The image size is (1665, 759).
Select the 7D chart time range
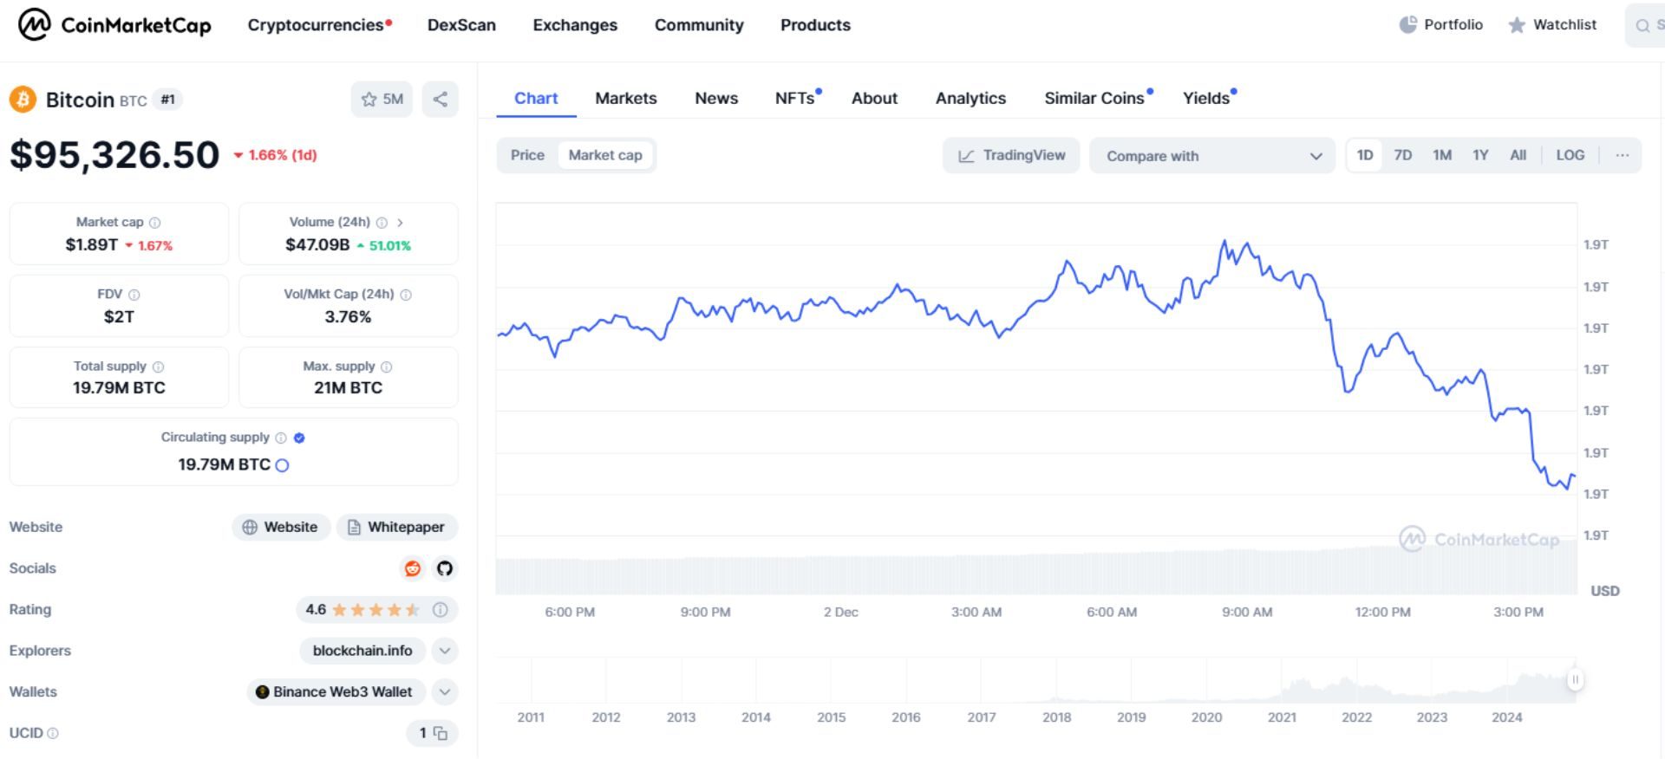point(1402,155)
